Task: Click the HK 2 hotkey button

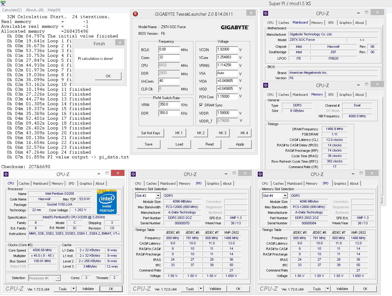Action: click(x=201, y=133)
